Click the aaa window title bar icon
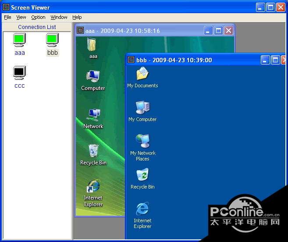Screen dimensions: 288x242 click(x=80, y=30)
